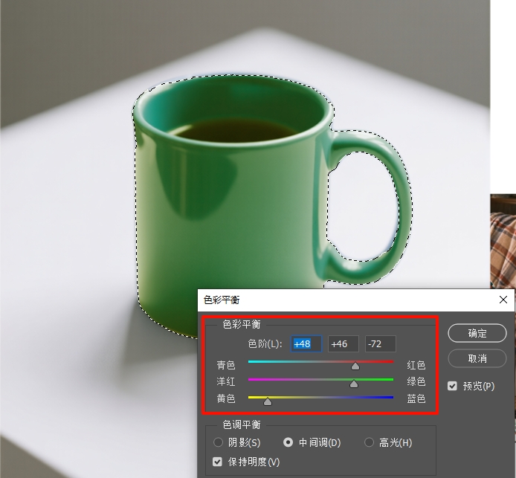This screenshot has height=478, width=516.
Task: Click the 洋红-绿色 slider handle
Action: point(354,383)
